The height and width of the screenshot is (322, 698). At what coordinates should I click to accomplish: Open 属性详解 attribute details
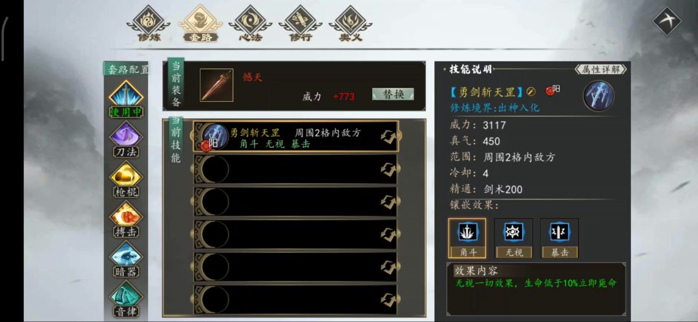(x=601, y=70)
